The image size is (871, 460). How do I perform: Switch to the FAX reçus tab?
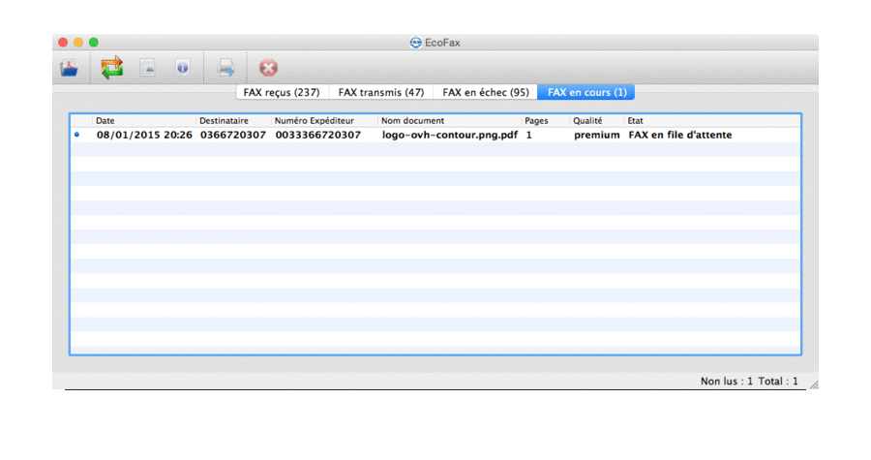coord(282,92)
